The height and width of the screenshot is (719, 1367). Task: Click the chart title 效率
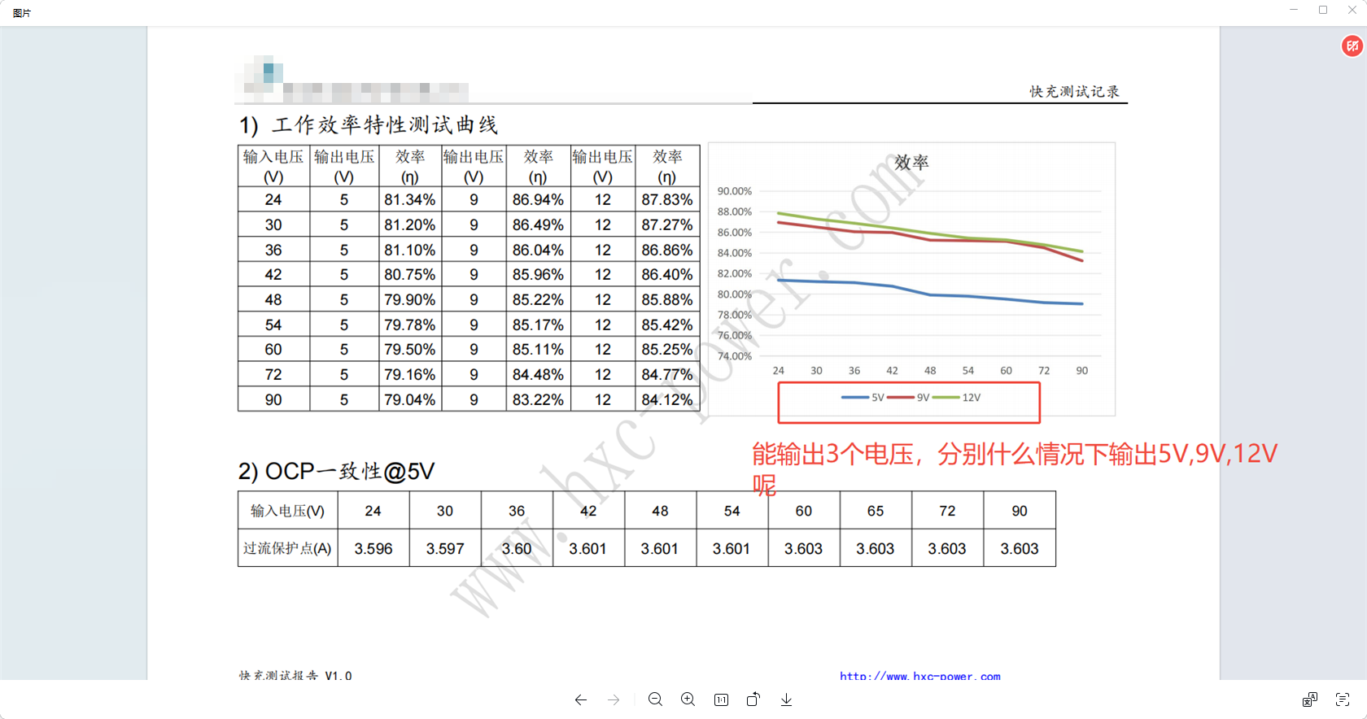pos(911,163)
